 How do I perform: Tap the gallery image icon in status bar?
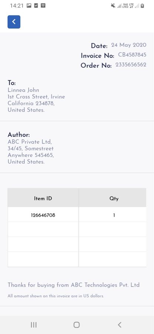click(x=29, y=6)
